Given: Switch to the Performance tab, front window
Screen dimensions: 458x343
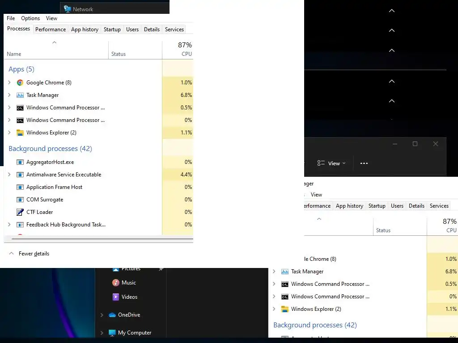Looking at the screenshot, I should pyautogui.click(x=51, y=29).
